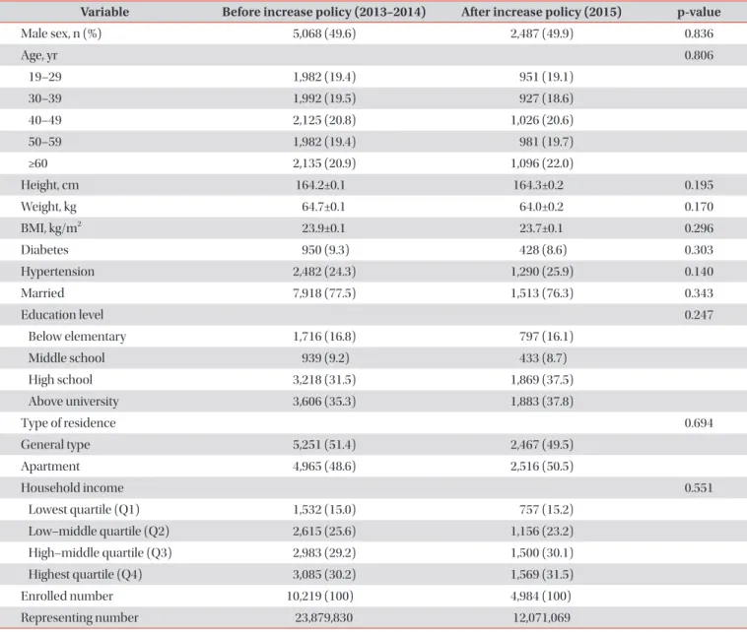Select the '40–49' age row label

(44, 120)
